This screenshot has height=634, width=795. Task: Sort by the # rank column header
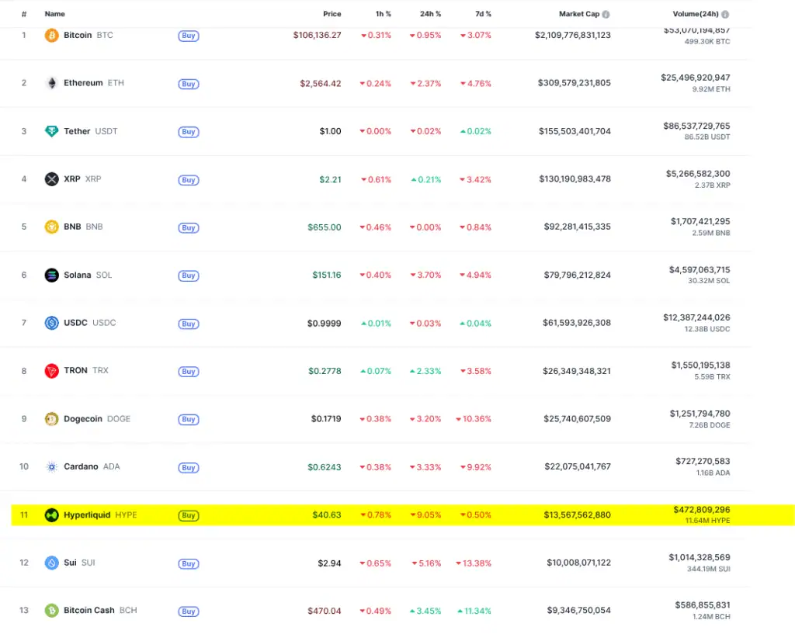point(24,14)
